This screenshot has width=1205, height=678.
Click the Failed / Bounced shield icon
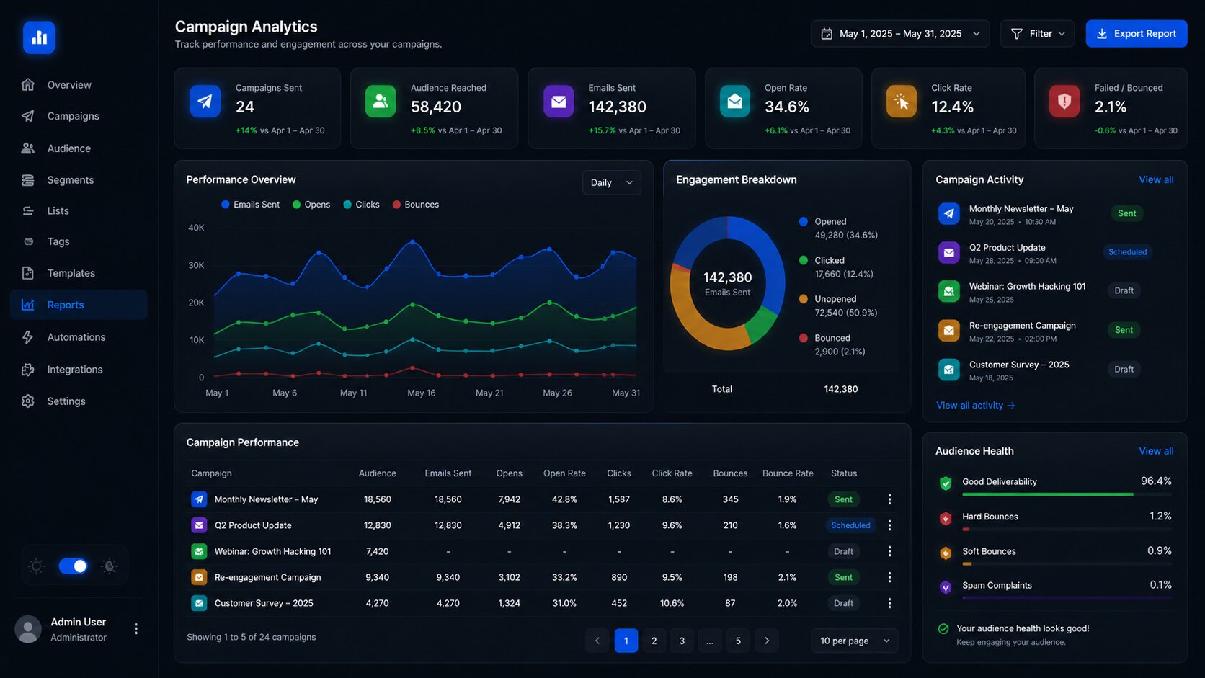pyautogui.click(x=1064, y=101)
